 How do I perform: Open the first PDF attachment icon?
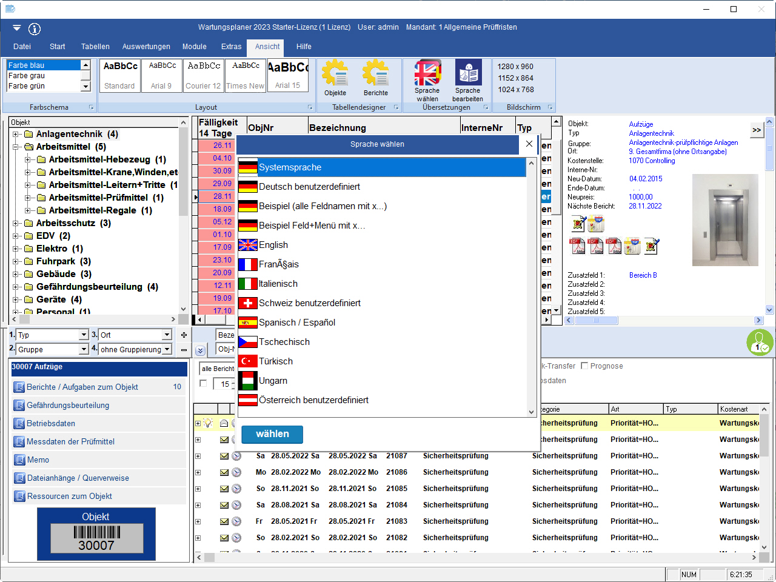[578, 246]
